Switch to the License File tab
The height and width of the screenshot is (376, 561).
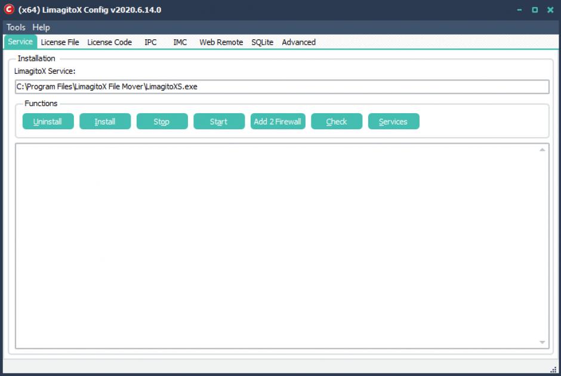[x=60, y=42]
